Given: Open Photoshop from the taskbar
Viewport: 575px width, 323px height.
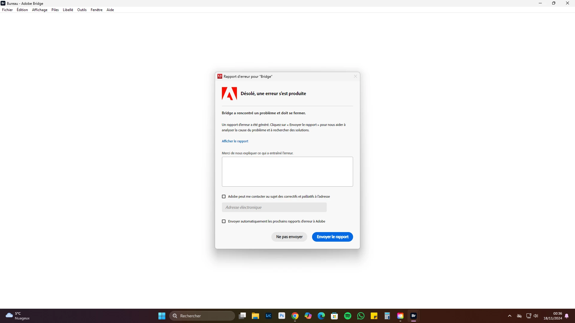Looking at the screenshot, I should point(282,316).
